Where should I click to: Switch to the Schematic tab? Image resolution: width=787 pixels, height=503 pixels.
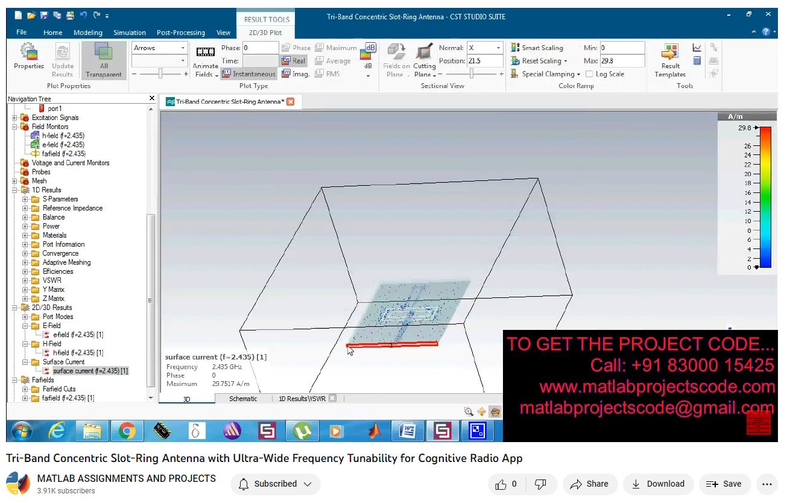click(x=242, y=399)
